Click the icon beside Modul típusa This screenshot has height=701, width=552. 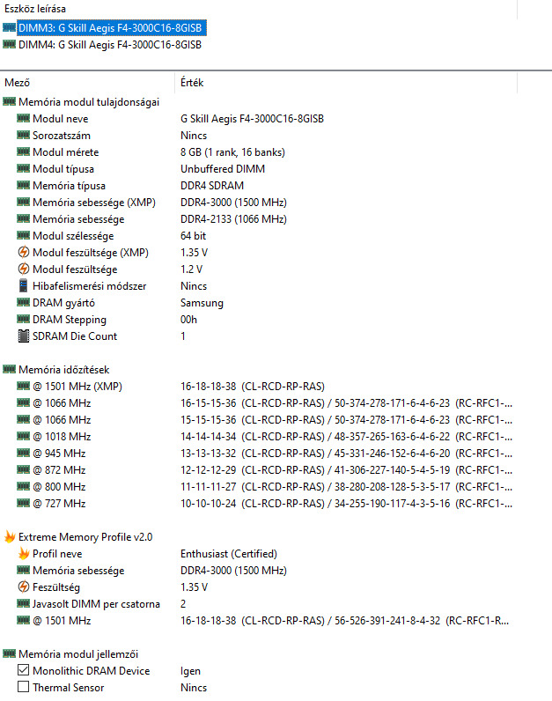23,168
